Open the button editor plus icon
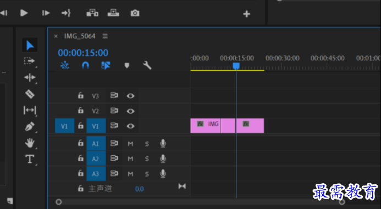The image size is (381, 209). pyautogui.click(x=247, y=14)
